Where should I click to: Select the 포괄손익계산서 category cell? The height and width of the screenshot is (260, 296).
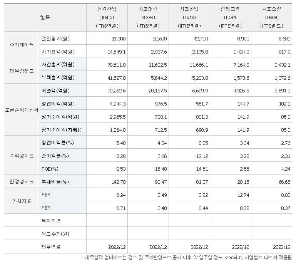tap(22, 110)
